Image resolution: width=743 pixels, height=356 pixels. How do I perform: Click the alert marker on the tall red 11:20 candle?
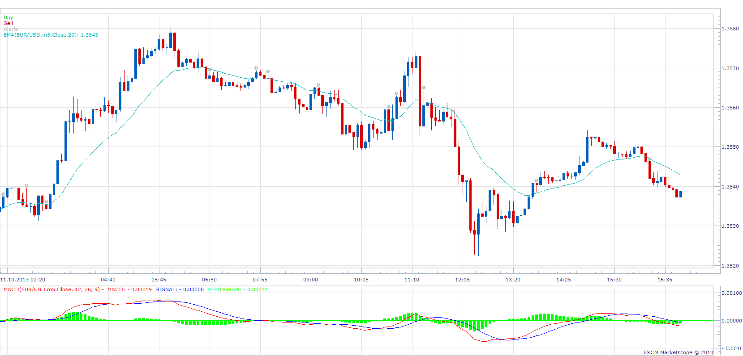pyautogui.click(x=424, y=88)
